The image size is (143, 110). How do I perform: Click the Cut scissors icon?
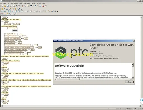23,6
